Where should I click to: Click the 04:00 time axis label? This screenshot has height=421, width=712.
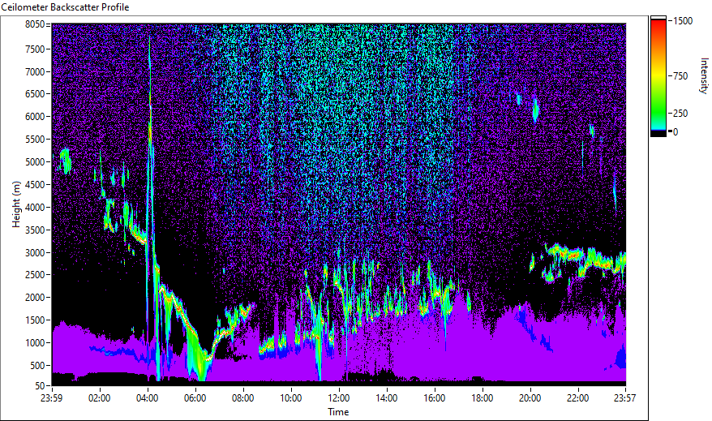tap(147, 398)
